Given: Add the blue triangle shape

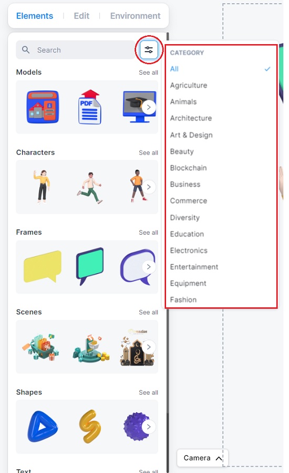Looking at the screenshot, I should click(43, 427).
